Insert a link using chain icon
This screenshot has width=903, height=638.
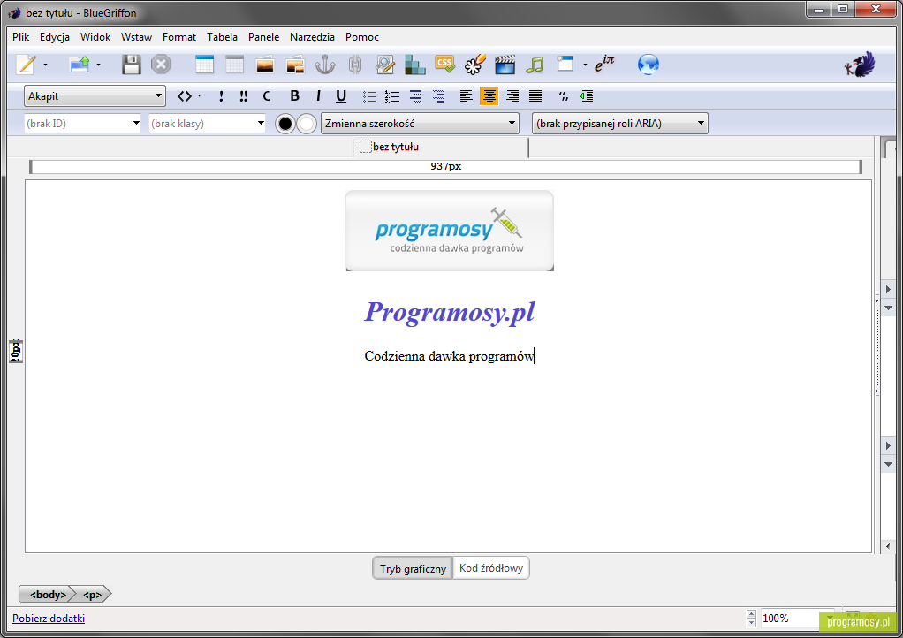point(355,65)
